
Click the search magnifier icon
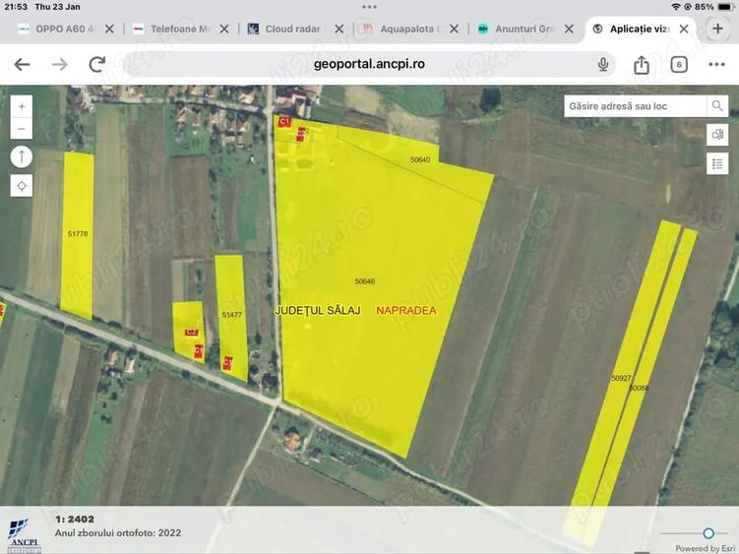(717, 106)
